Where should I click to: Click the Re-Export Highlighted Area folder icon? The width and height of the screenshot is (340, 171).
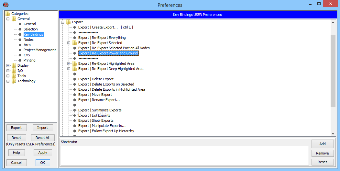point(74,63)
